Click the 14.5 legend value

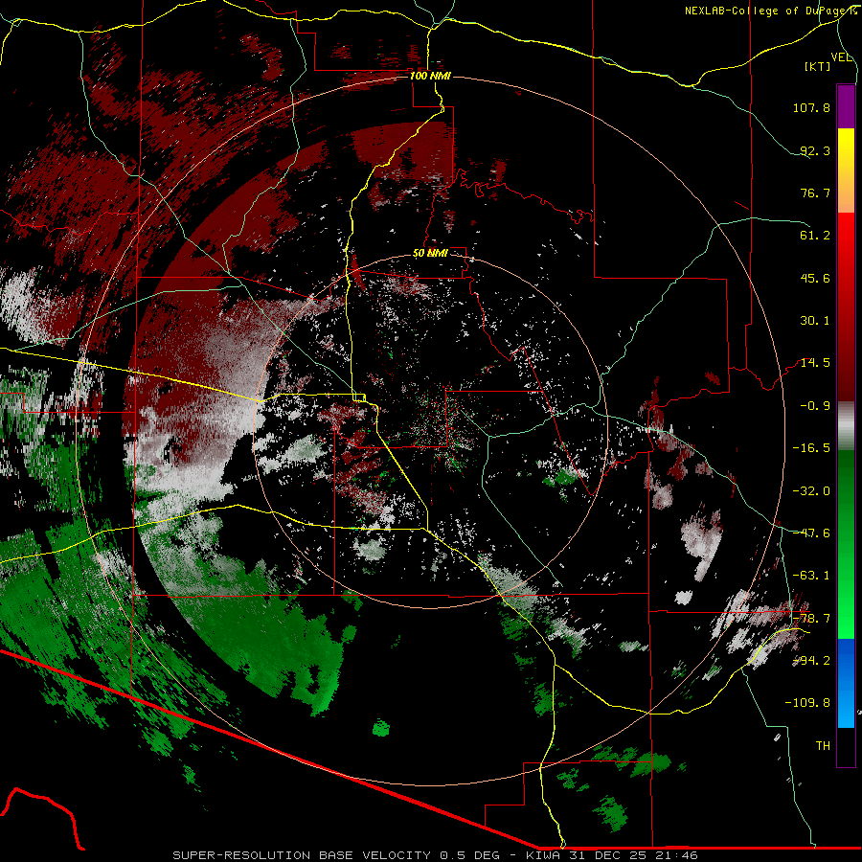click(x=815, y=363)
